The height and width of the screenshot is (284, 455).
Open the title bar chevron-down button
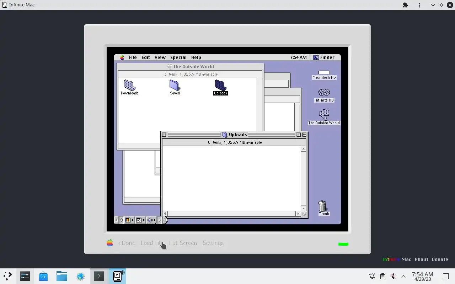pyautogui.click(x=433, y=5)
